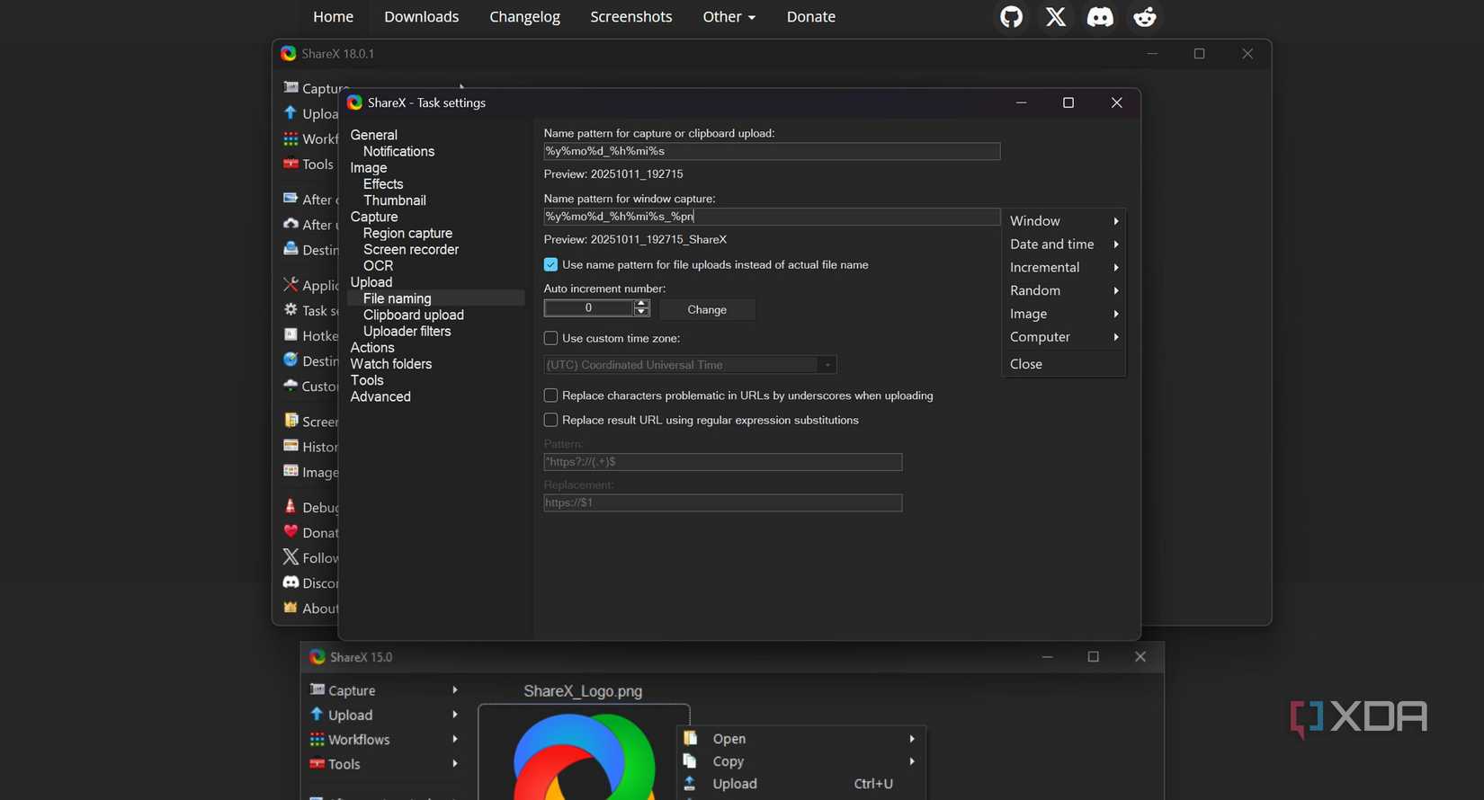
Task: Select Region capture in the settings tree
Action: pyautogui.click(x=407, y=233)
